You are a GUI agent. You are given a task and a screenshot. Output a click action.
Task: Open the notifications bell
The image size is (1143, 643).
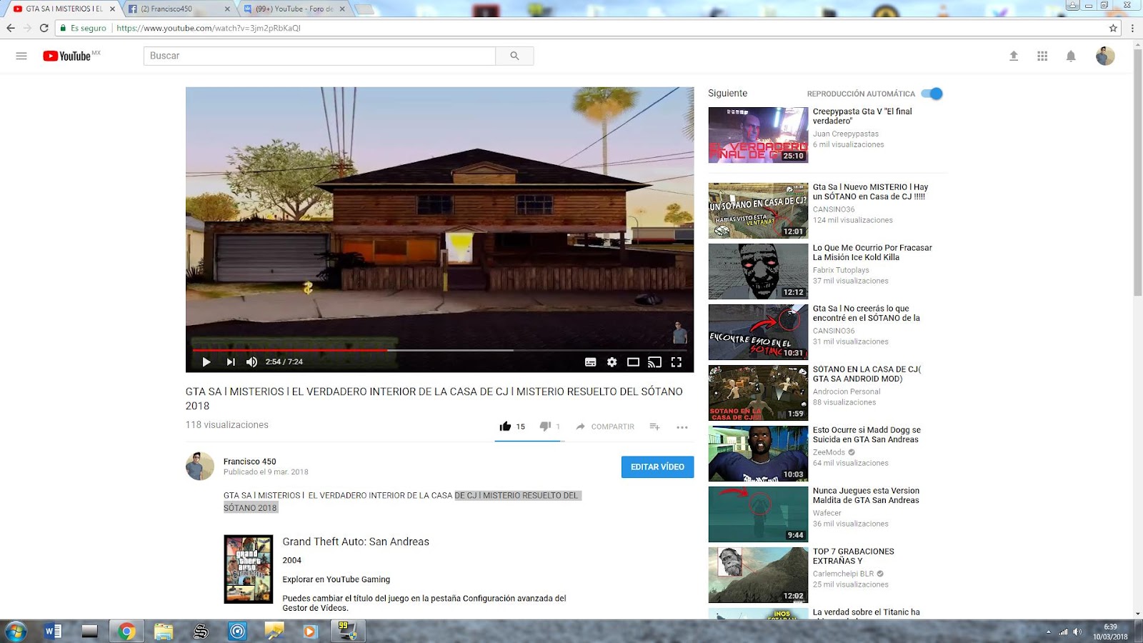coord(1071,56)
